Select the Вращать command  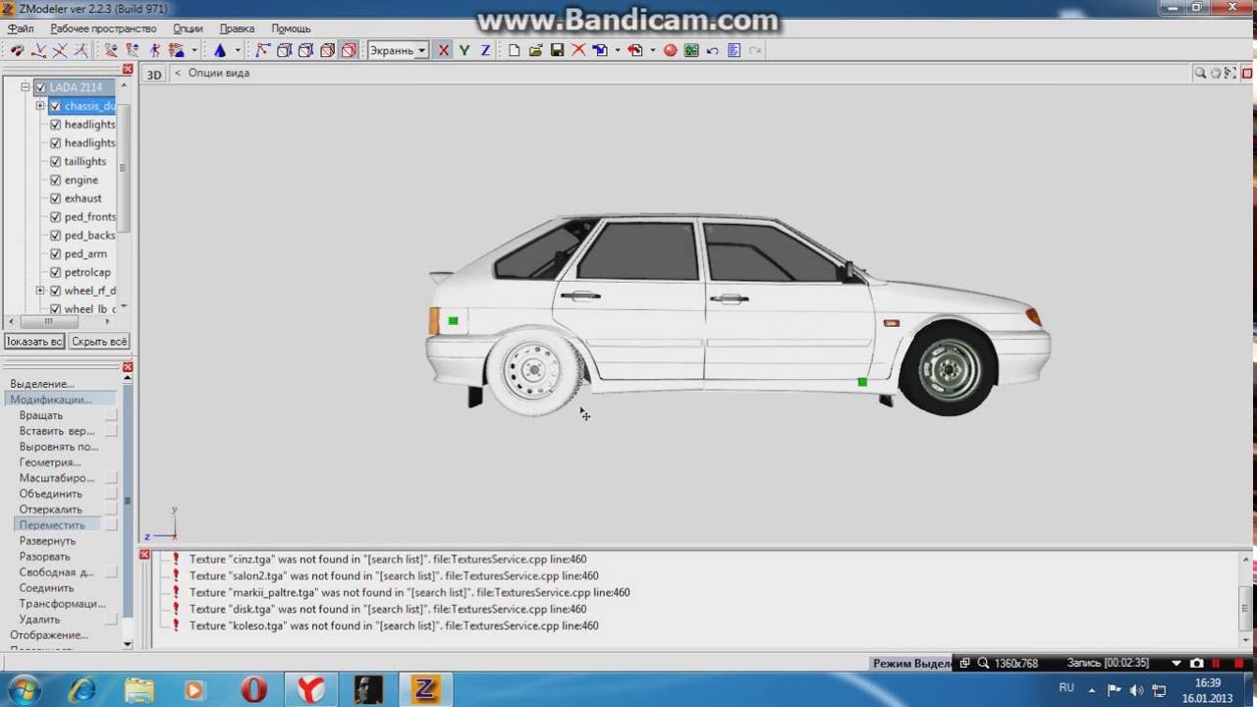pyautogui.click(x=41, y=415)
